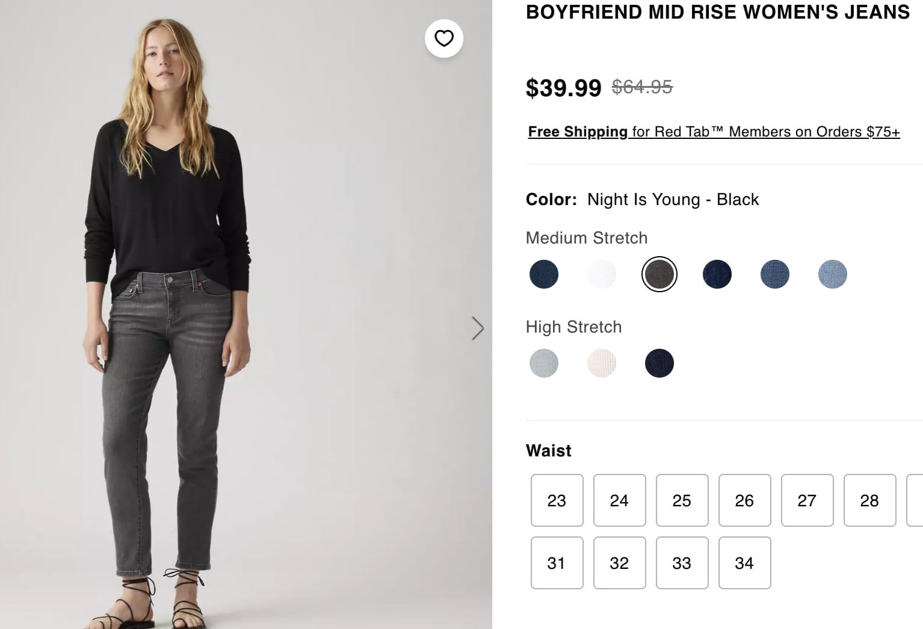Viewport: 923px width, 629px height.
Task: Pick waist size 25
Action: [x=682, y=500]
